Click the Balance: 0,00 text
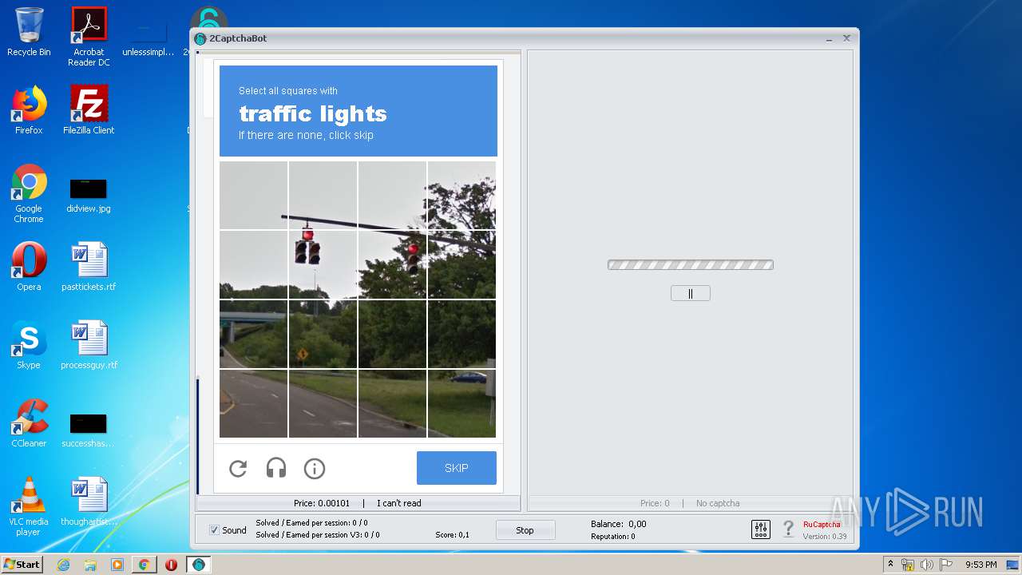 coord(619,524)
